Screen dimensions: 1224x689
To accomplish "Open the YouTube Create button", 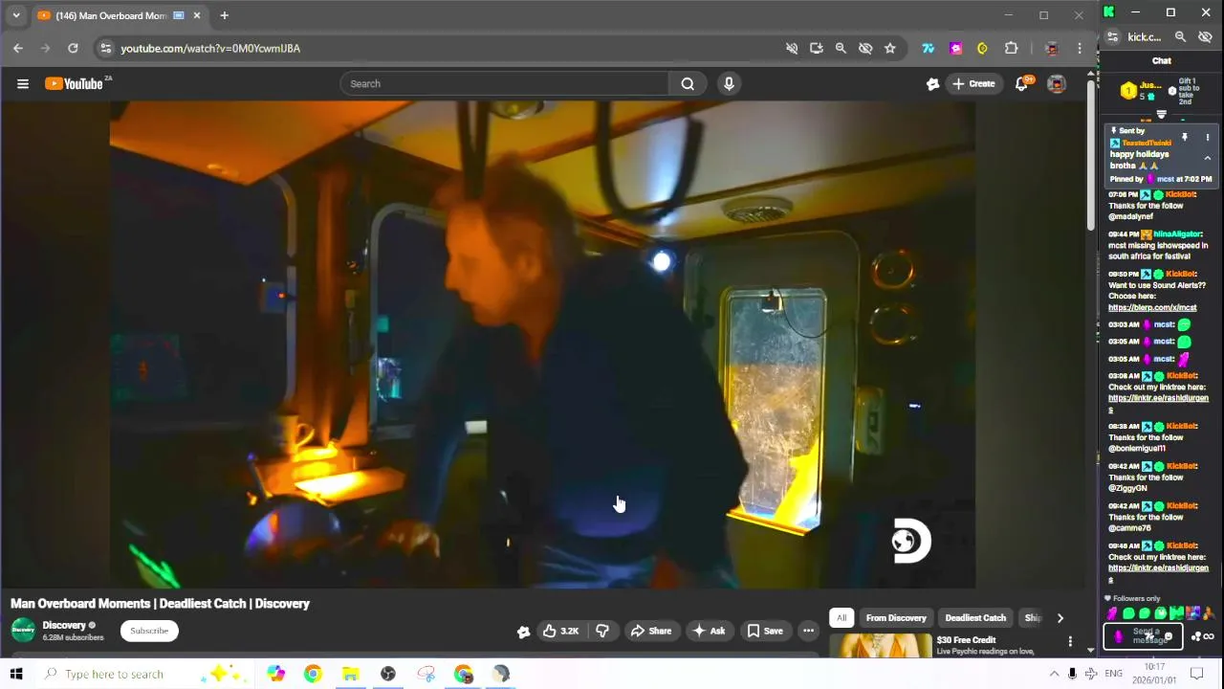I will pyautogui.click(x=973, y=84).
